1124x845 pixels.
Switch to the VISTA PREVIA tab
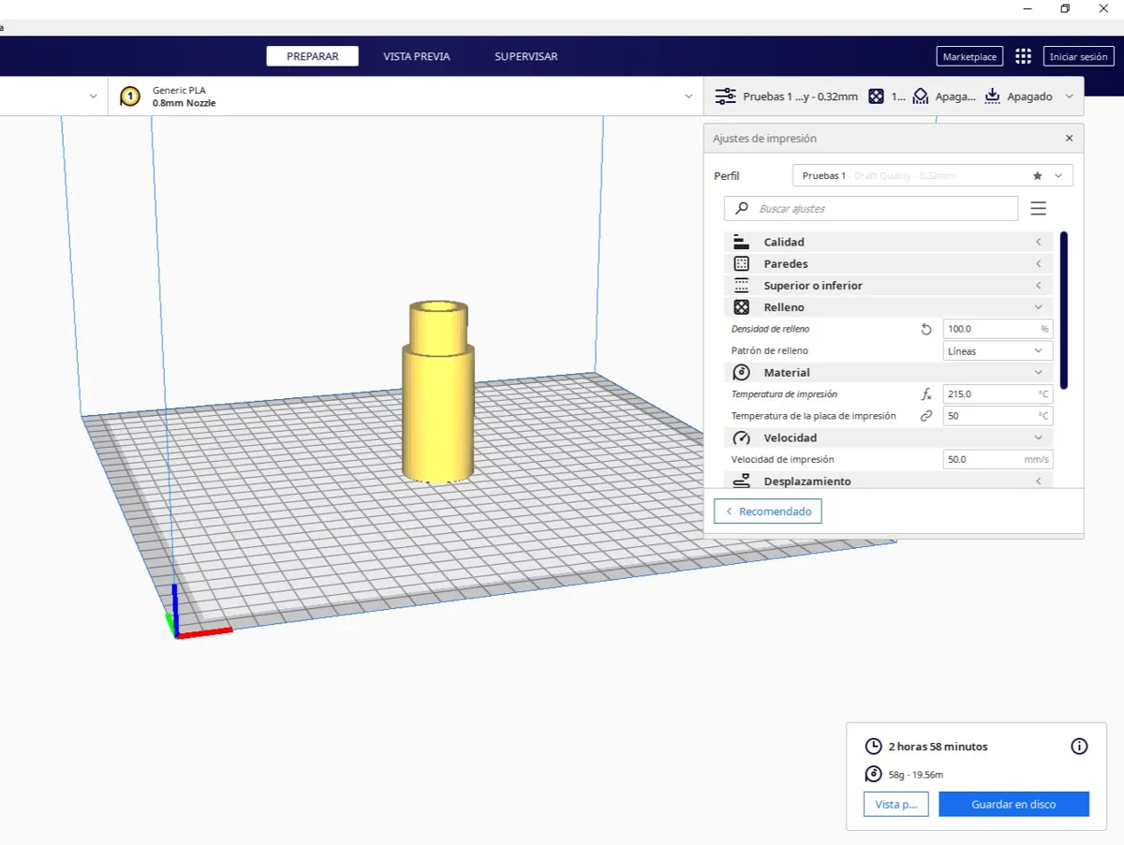tap(416, 56)
